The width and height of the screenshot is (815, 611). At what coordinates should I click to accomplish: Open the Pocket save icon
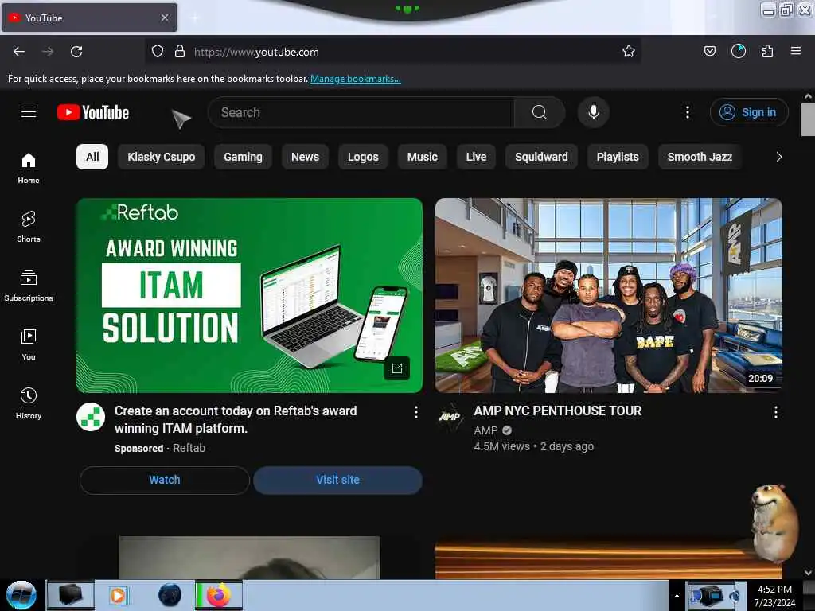pyautogui.click(x=709, y=51)
